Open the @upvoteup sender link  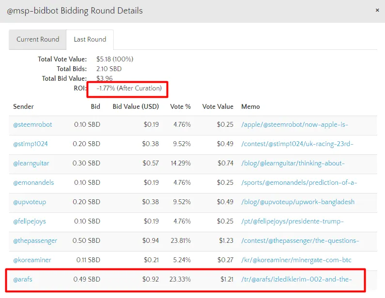tap(30, 202)
